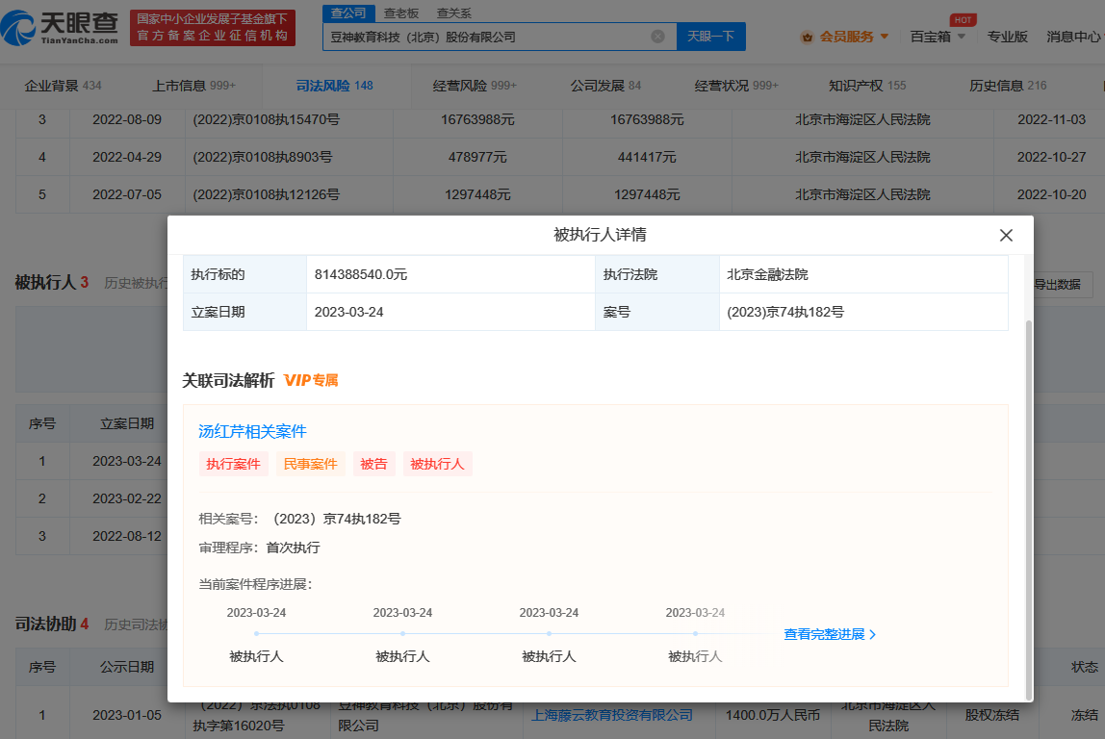The height and width of the screenshot is (739, 1105).
Task: Click the 814388540.0元 execution amount
Action: pyautogui.click(x=361, y=275)
